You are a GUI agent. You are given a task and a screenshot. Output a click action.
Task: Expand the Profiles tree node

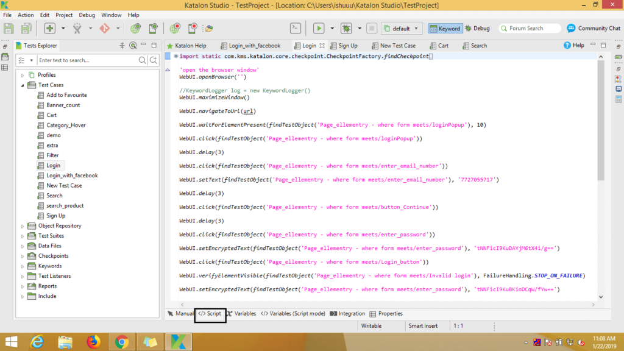tap(23, 75)
